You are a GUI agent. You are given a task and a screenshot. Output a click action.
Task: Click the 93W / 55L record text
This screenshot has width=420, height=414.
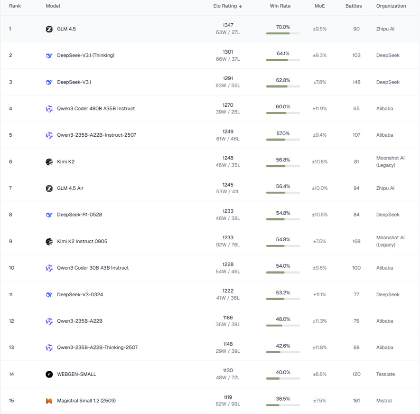point(228,85)
